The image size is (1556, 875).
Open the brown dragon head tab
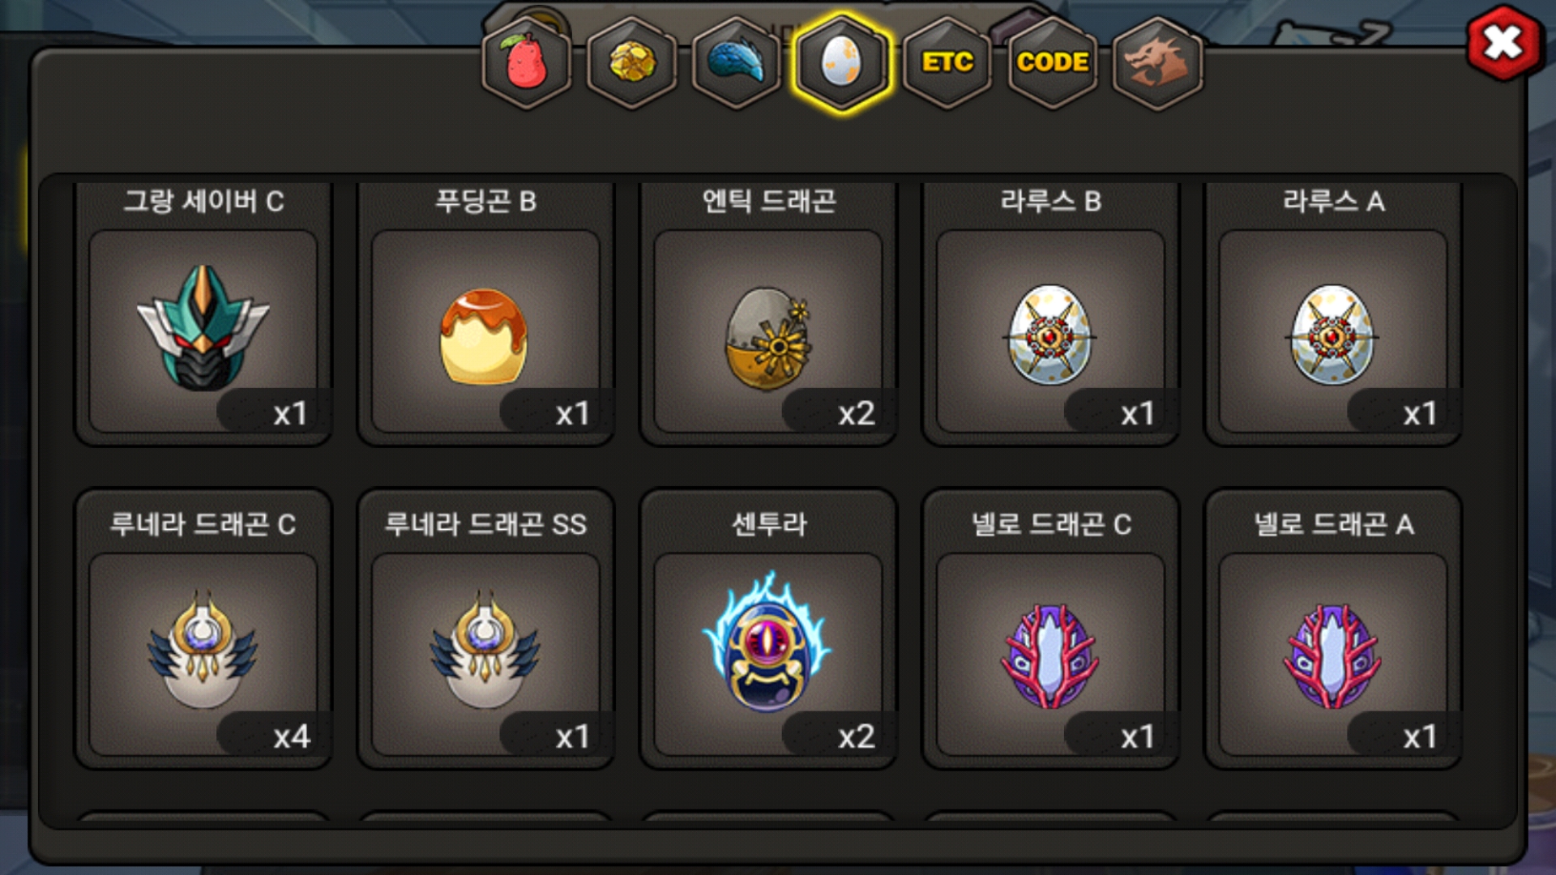[1157, 62]
